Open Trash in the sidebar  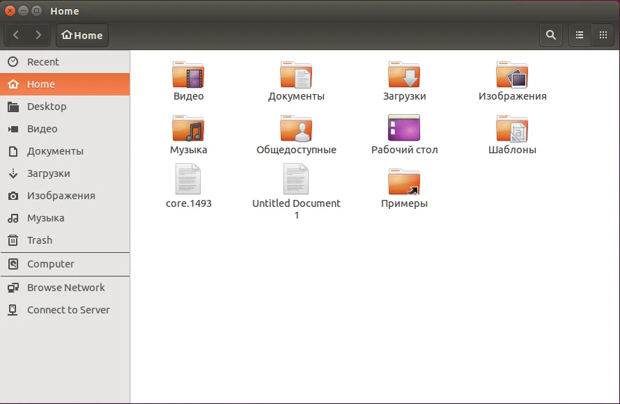point(65,240)
